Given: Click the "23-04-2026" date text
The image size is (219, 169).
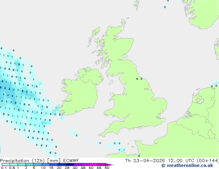Looking at the screenshot, I should pyautogui.click(x=149, y=161).
